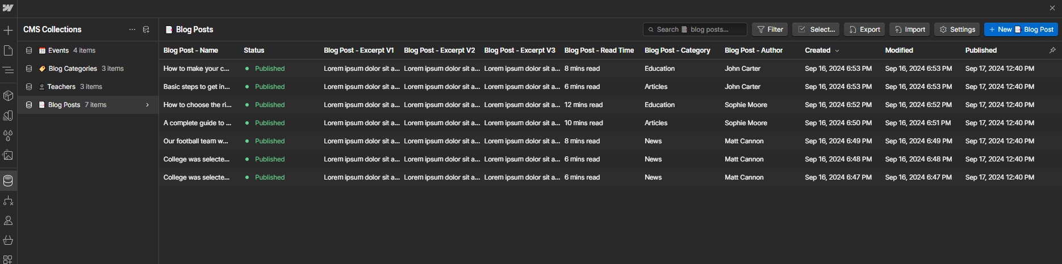Open the Components cube icon
Image resolution: width=1062 pixels, height=264 pixels.
tap(8, 96)
